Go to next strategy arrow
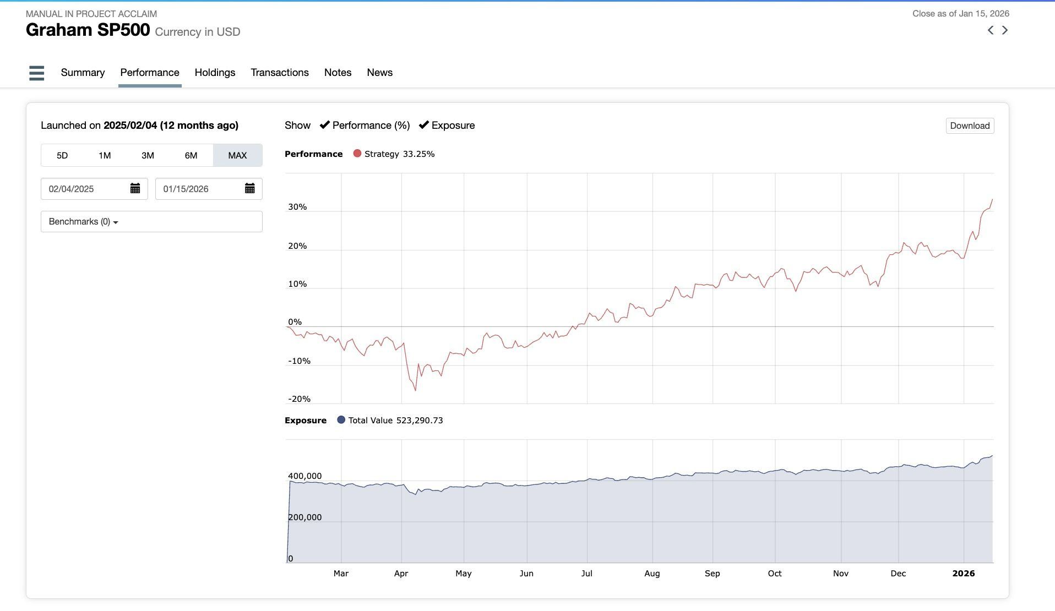 click(x=1005, y=30)
